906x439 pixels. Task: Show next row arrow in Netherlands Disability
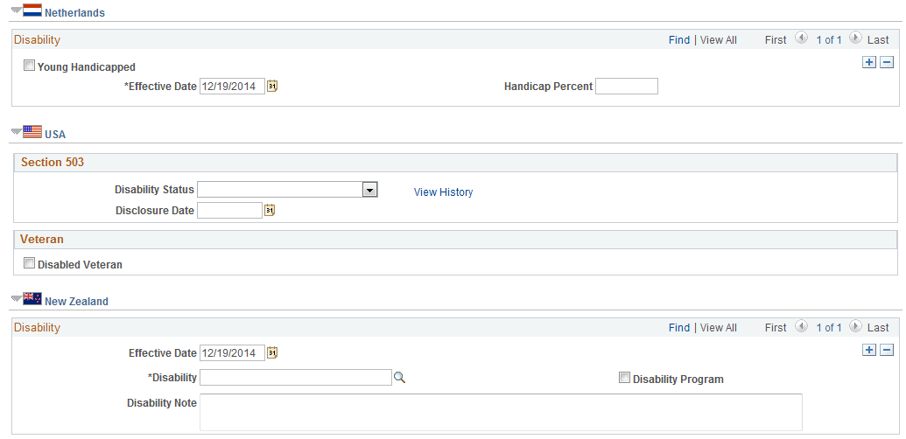pyautogui.click(x=856, y=38)
